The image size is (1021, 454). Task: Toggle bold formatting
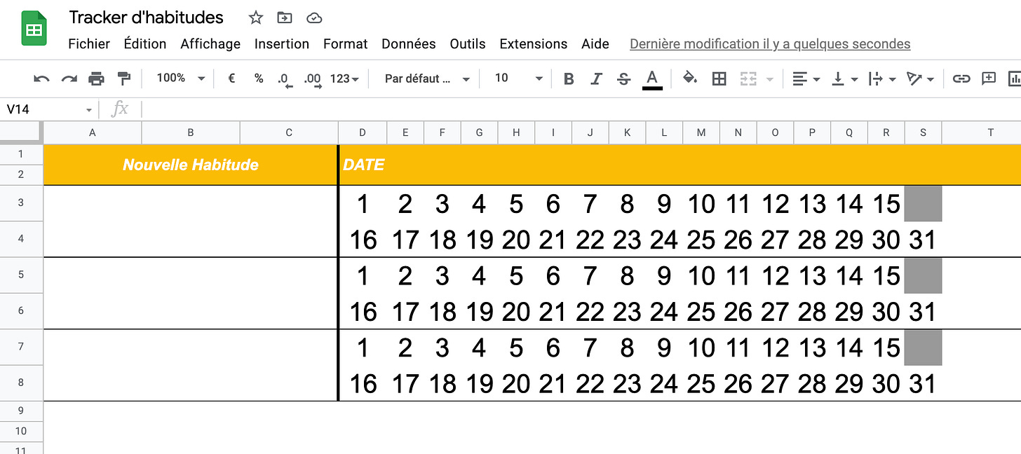point(569,78)
